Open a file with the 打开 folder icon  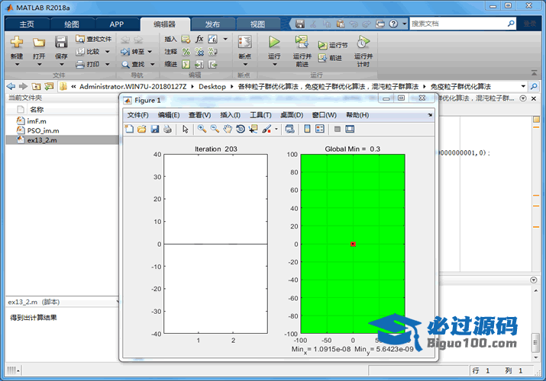(39, 43)
